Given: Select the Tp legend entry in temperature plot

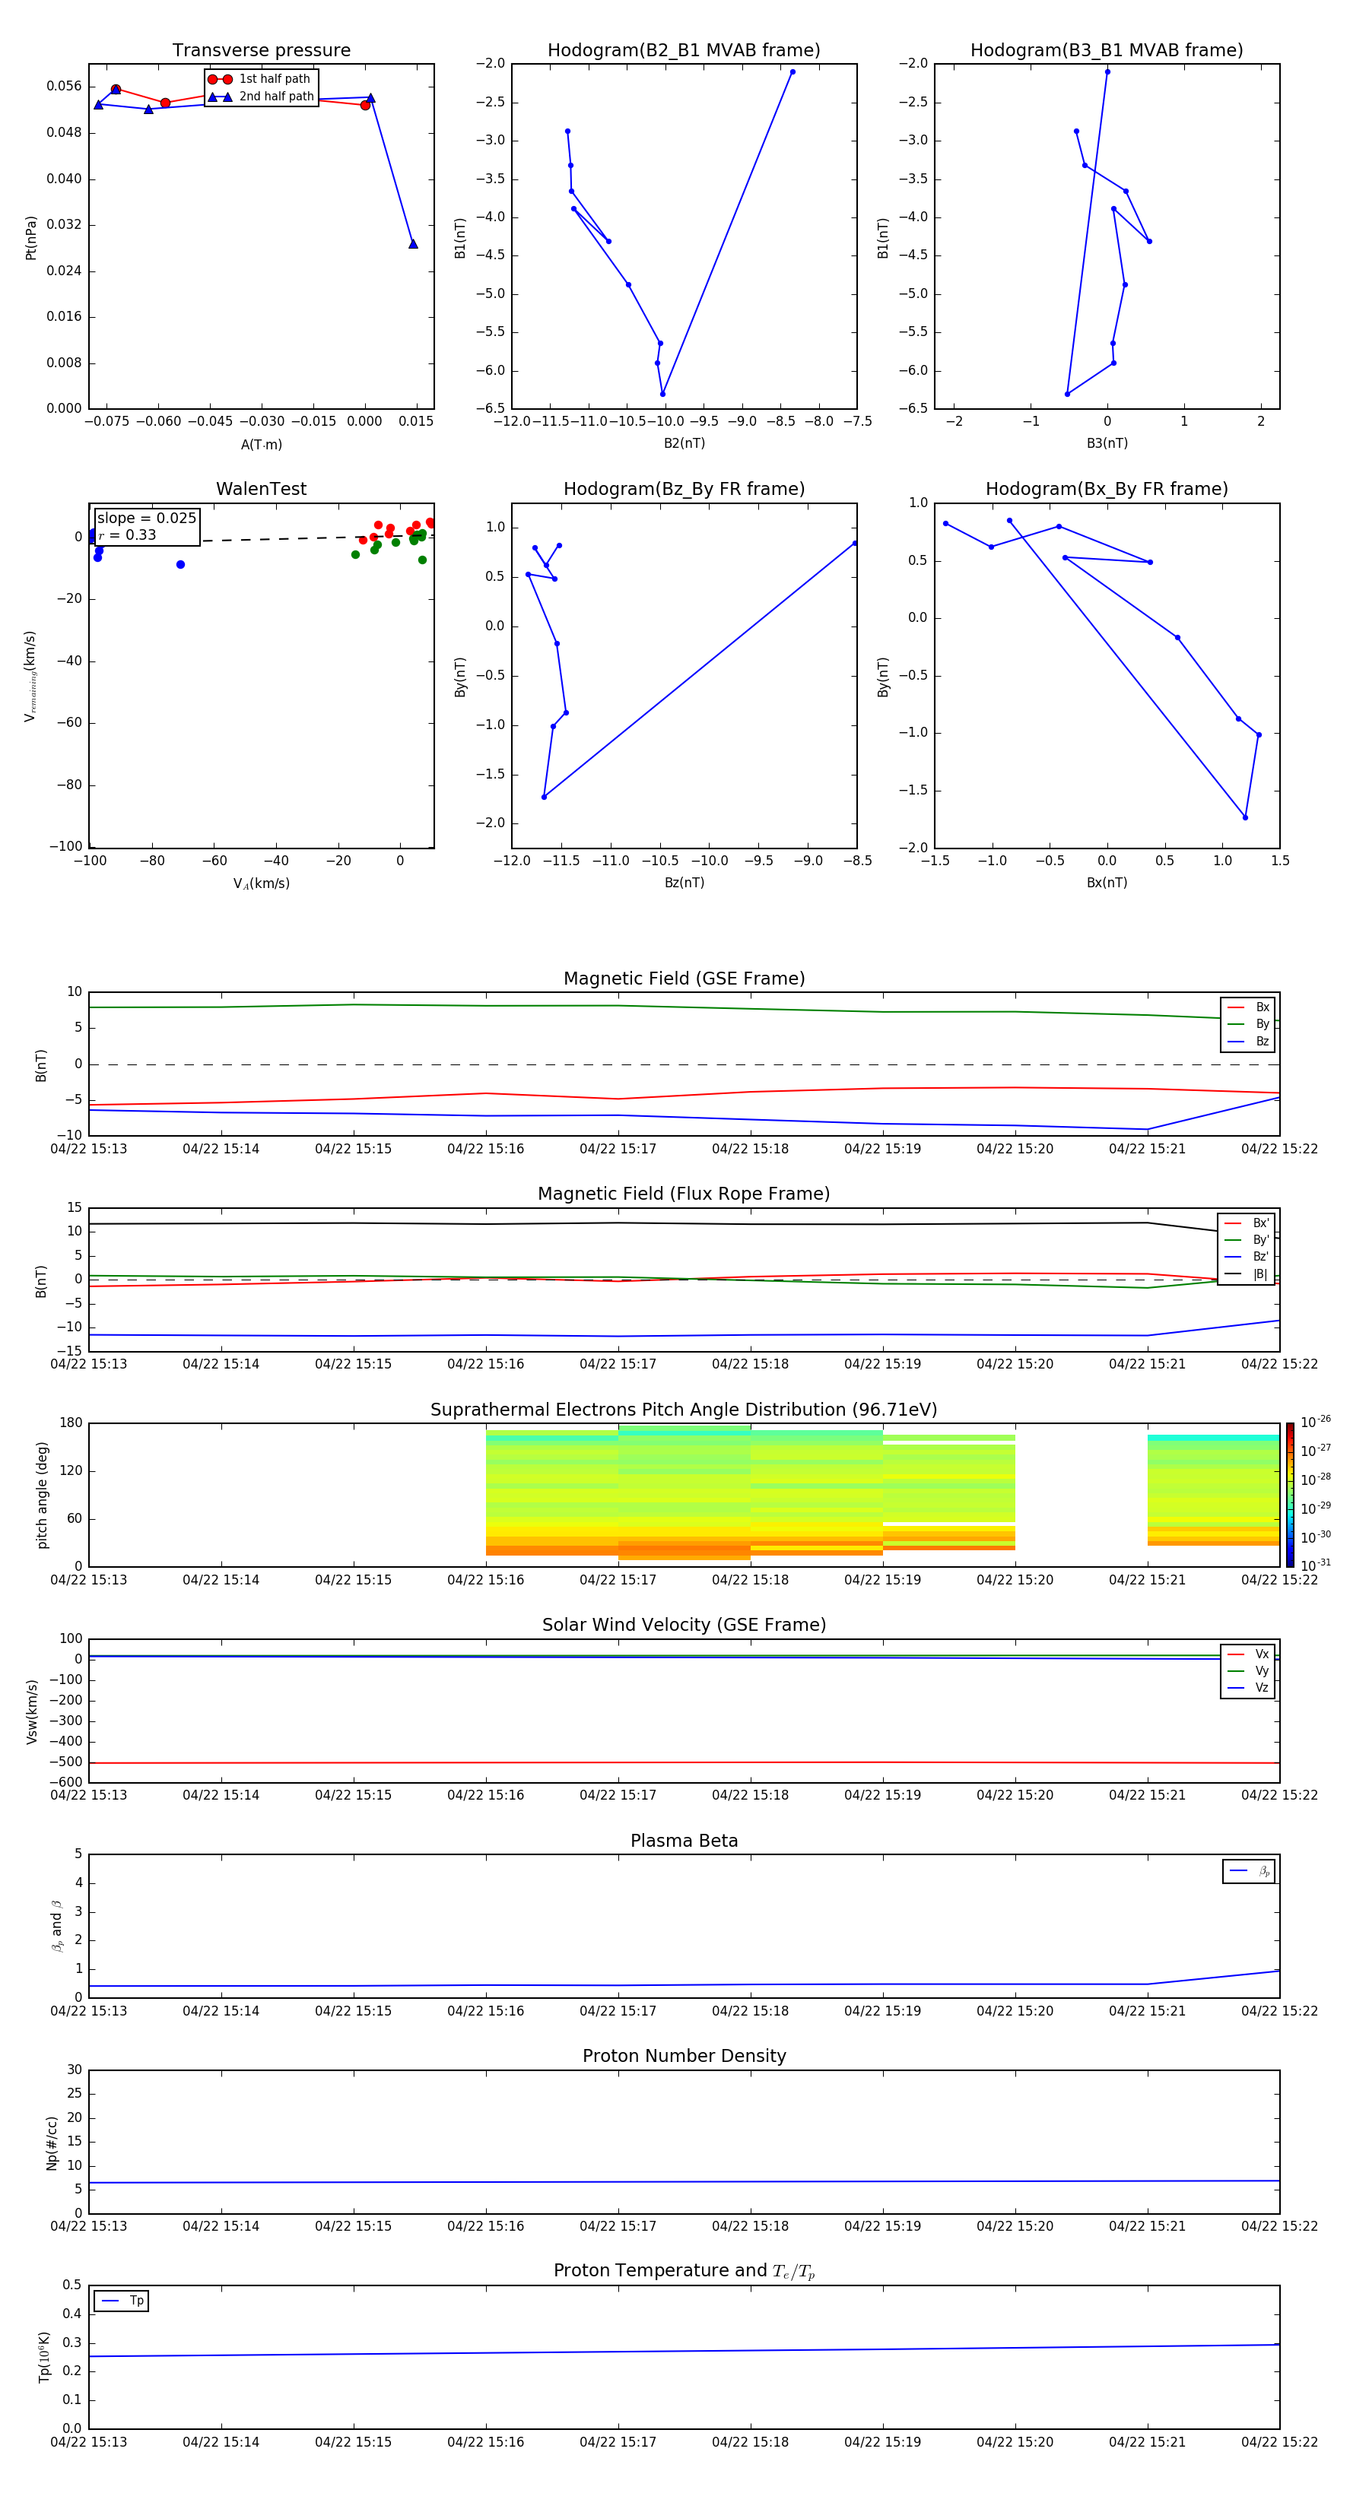Looking at the screenshot, I should point(122,2301).
